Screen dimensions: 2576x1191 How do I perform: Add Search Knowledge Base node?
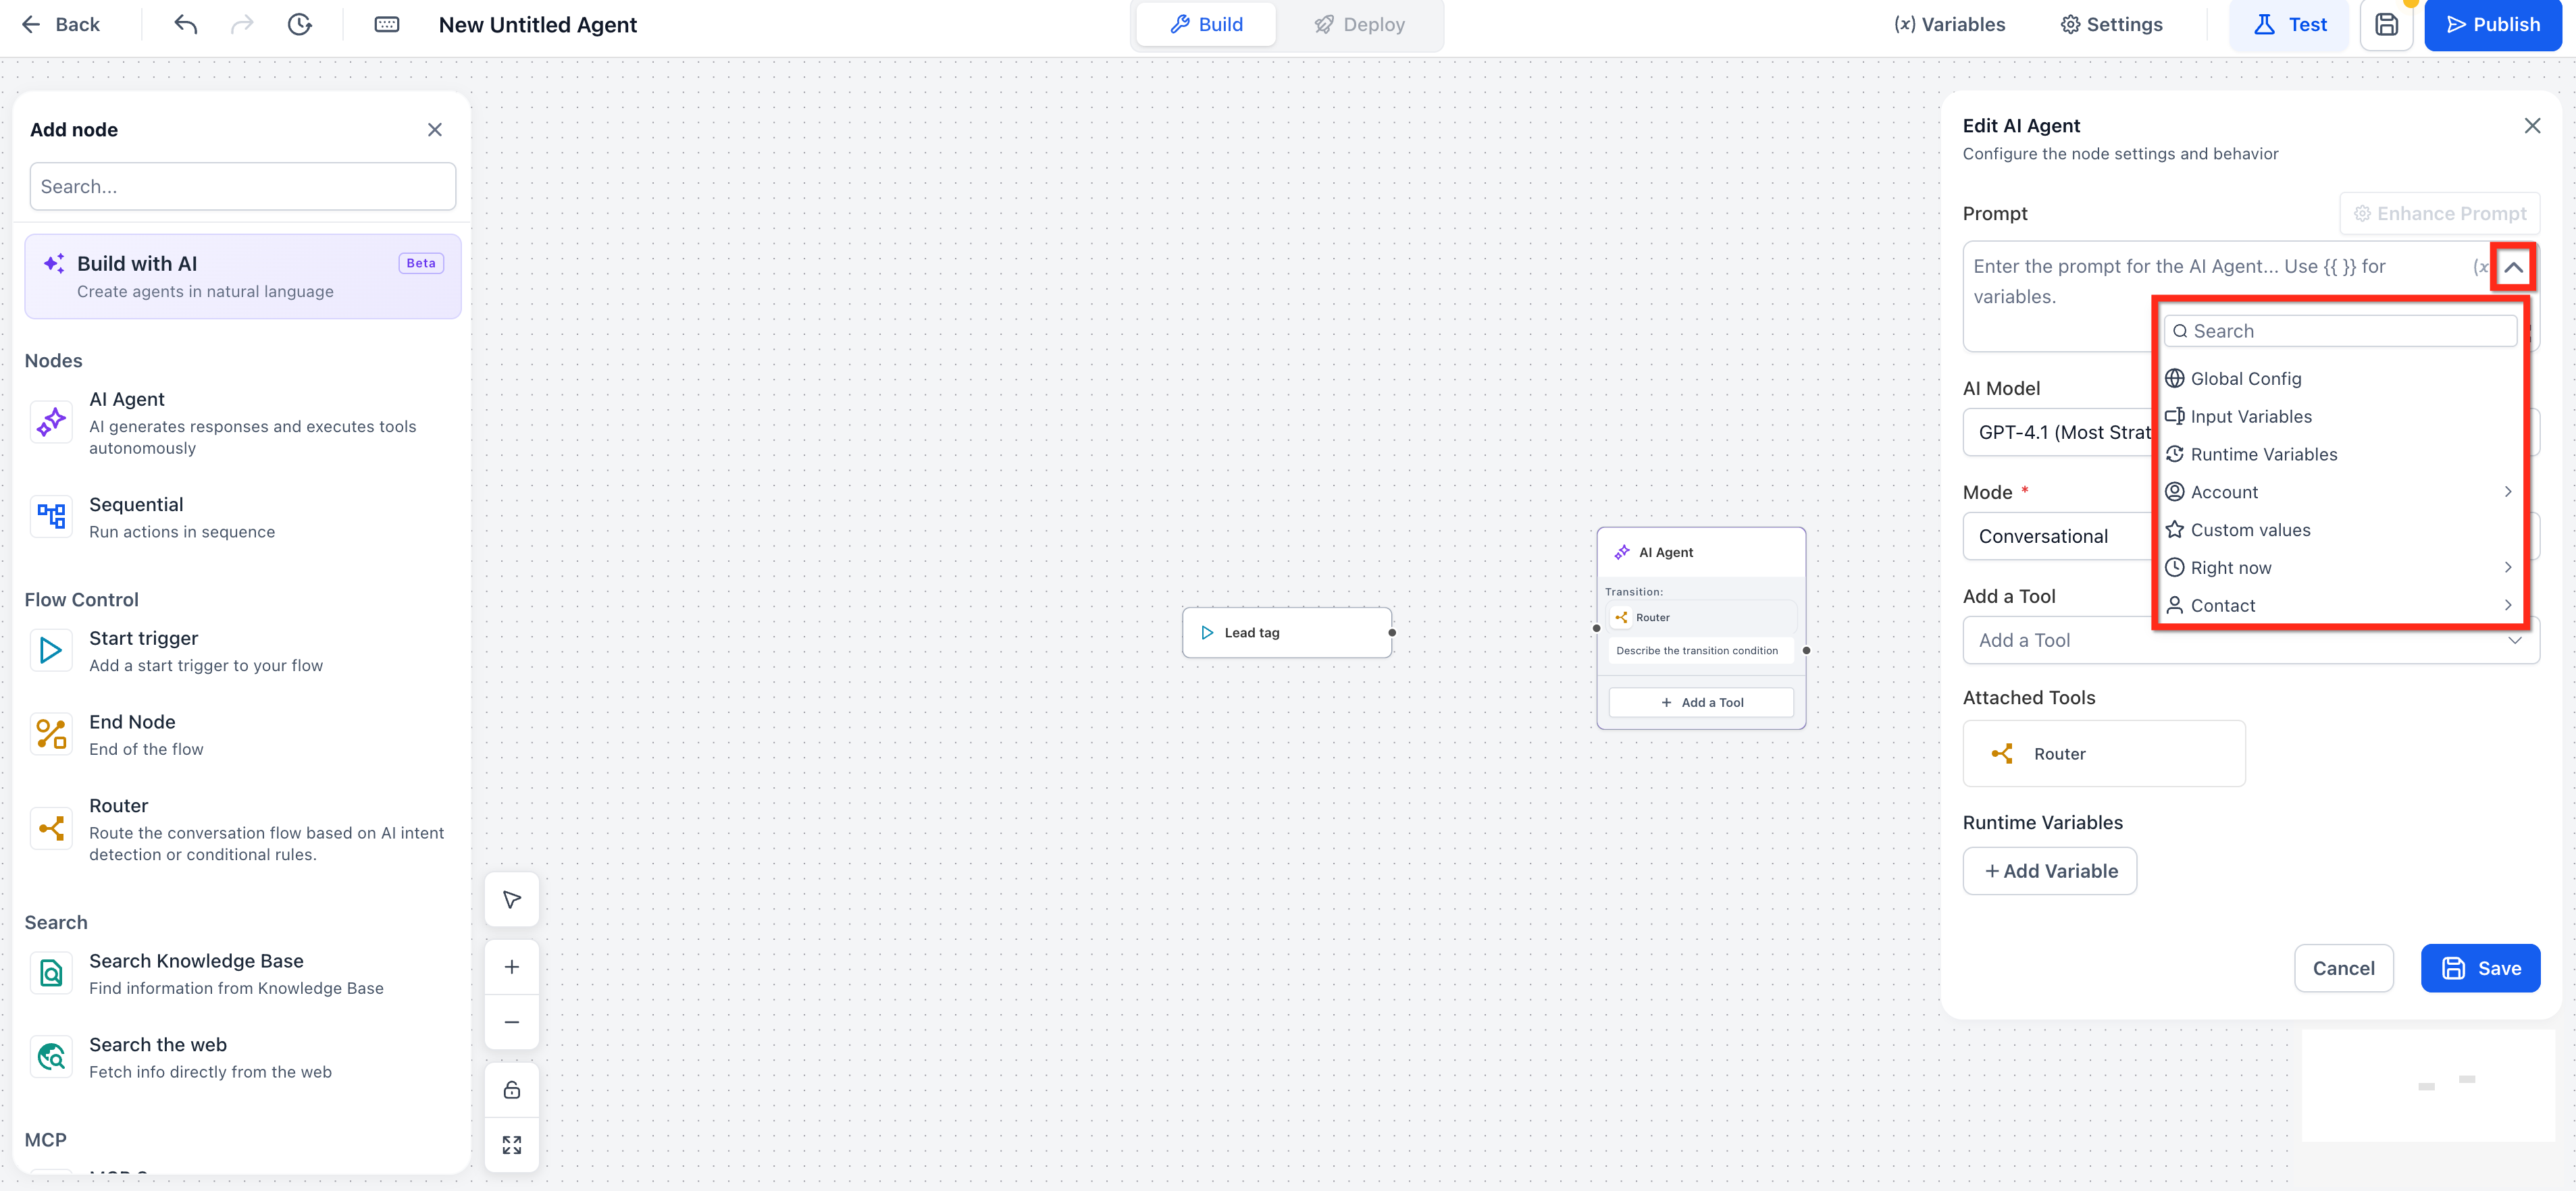point(242,974)
